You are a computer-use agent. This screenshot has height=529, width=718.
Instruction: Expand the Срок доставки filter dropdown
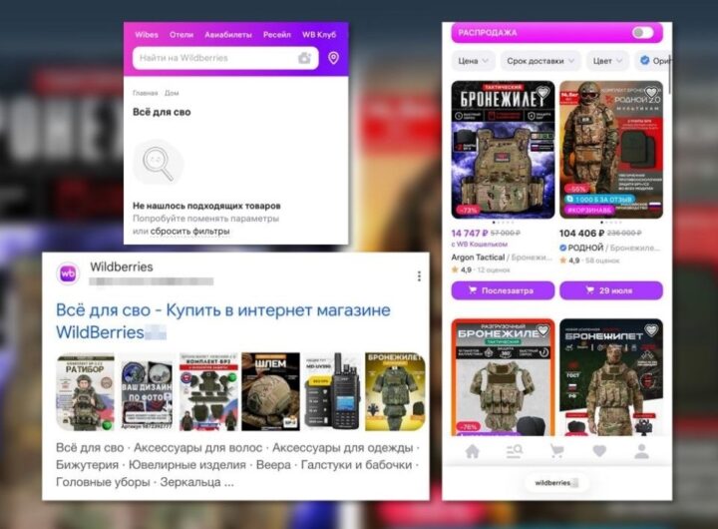point(540,61)
